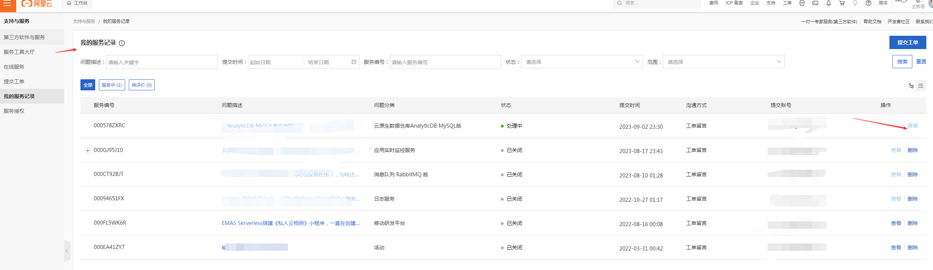Image resolution: width=933 pixels, height=270 pixels.
Task: Open the API explorer icon
Action: coord(802,3)
